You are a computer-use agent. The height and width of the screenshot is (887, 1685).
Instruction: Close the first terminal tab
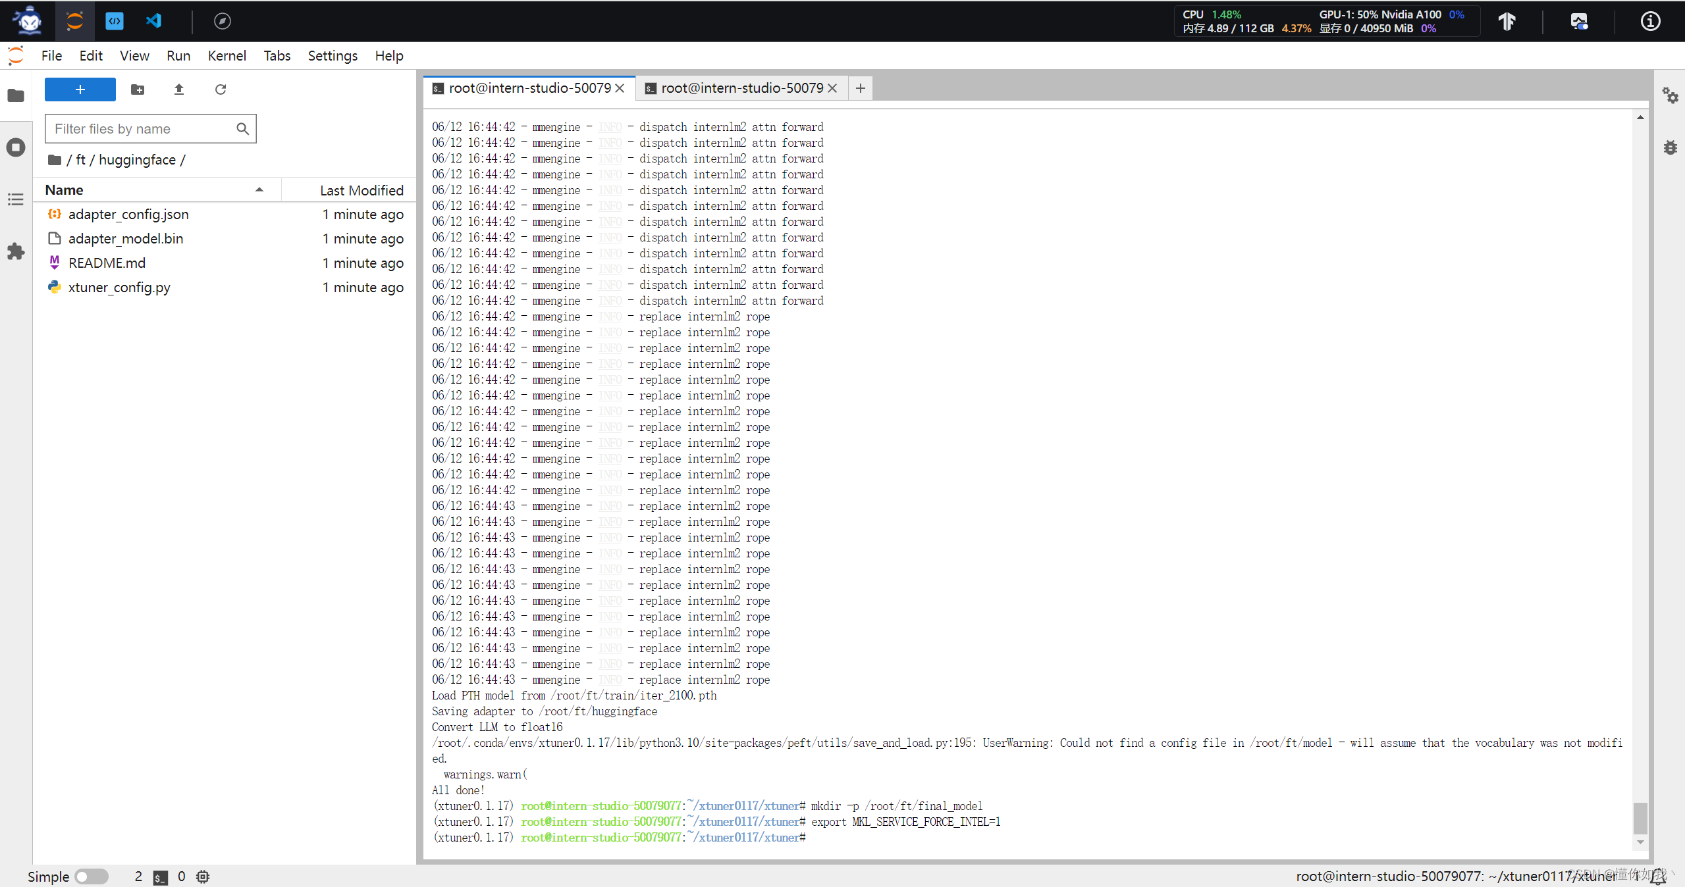pos(620,88)
